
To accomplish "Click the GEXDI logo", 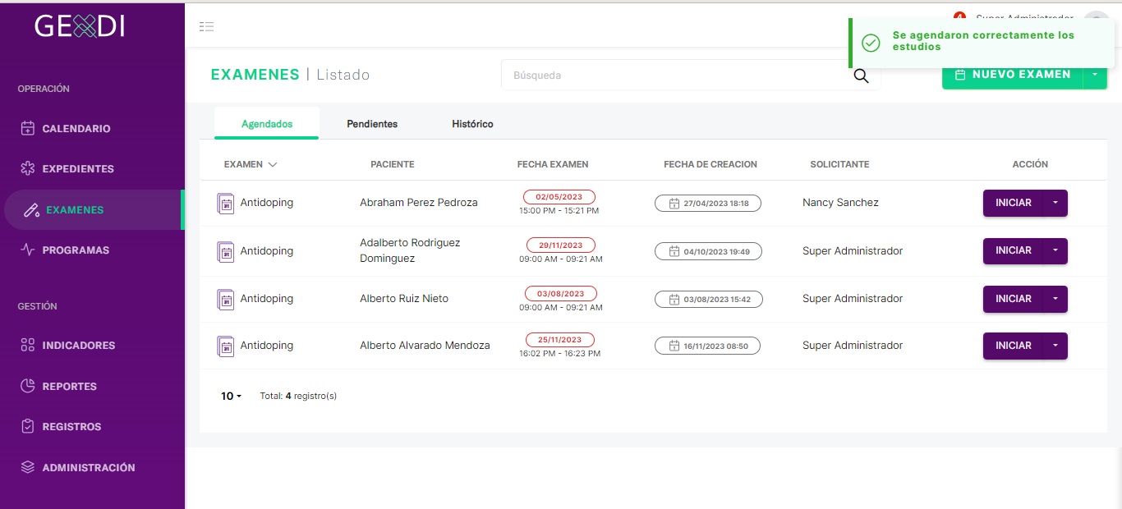I will coord(80,26).
